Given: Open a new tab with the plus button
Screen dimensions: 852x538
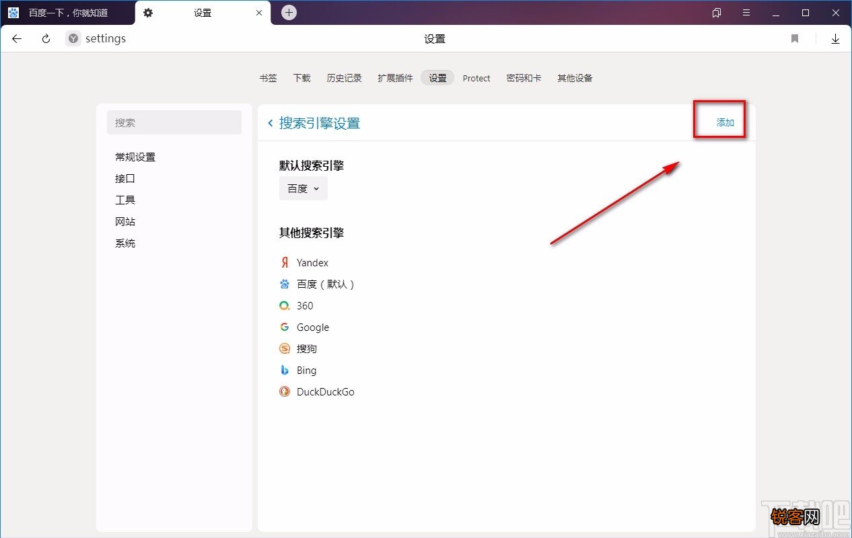Looking at the screenshot, I should (x=289, y=12).
